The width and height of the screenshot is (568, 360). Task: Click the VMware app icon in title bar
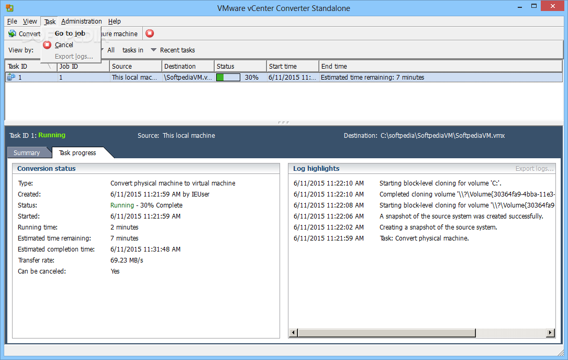pyautogui.click(x=9, y=8)
